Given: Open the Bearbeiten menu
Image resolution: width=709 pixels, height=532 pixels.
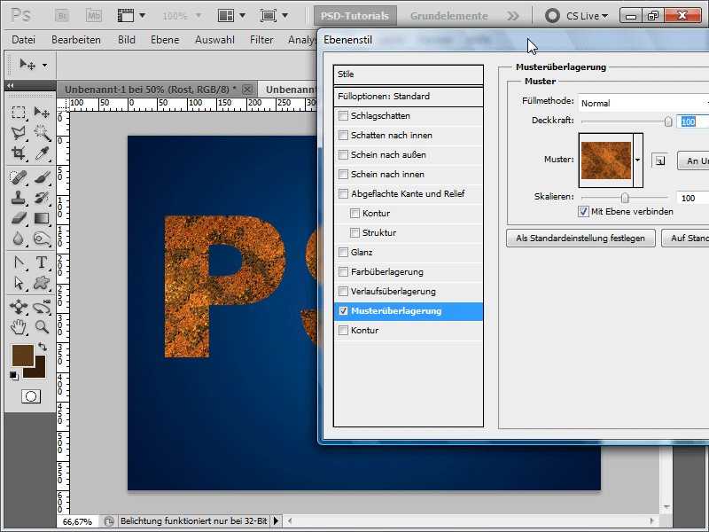Looking at the screenshot, I should [76, 40].
